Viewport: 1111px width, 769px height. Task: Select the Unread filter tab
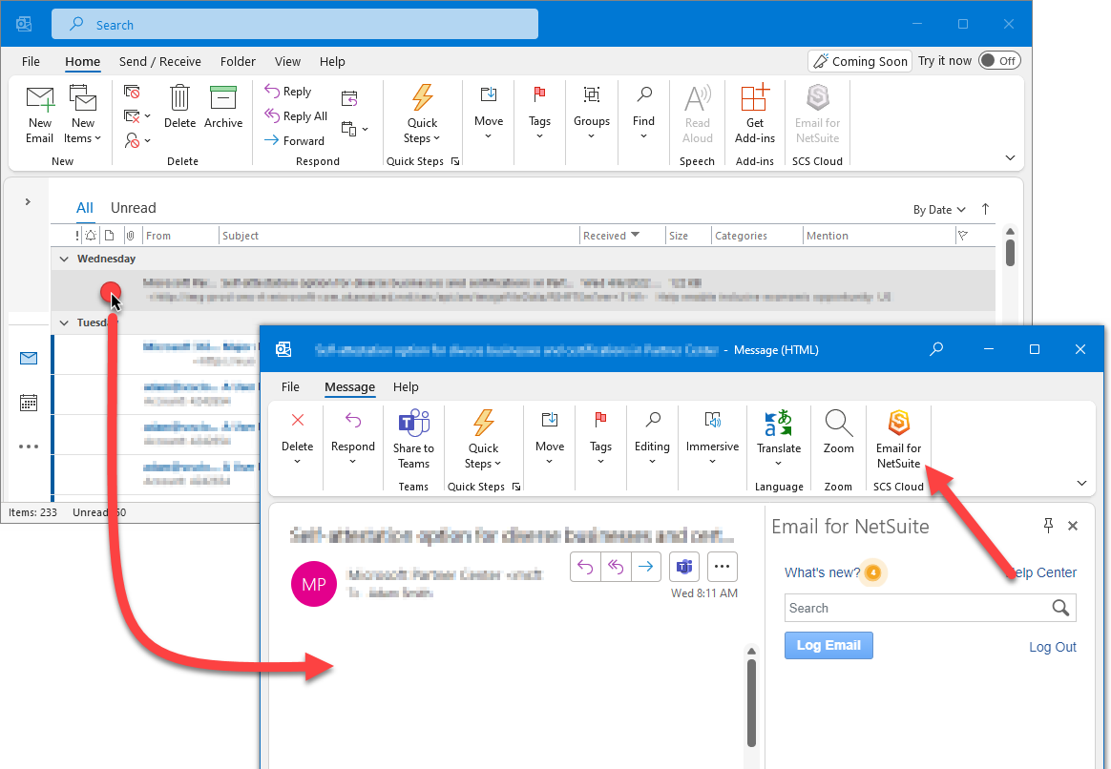(x=134, y=207)
